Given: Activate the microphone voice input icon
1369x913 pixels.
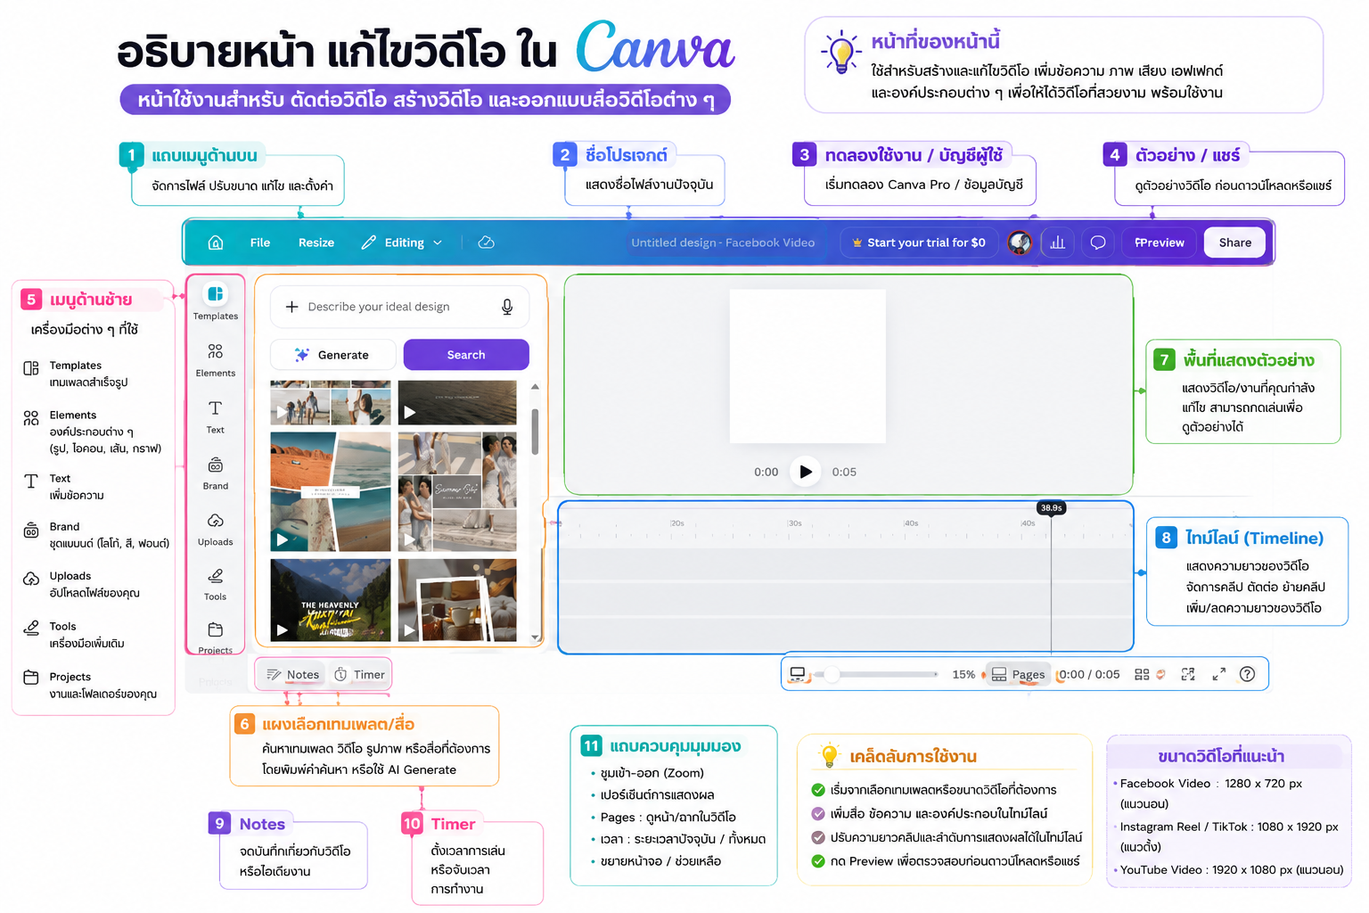Looking at the screenshot, I should click(507, 307).
